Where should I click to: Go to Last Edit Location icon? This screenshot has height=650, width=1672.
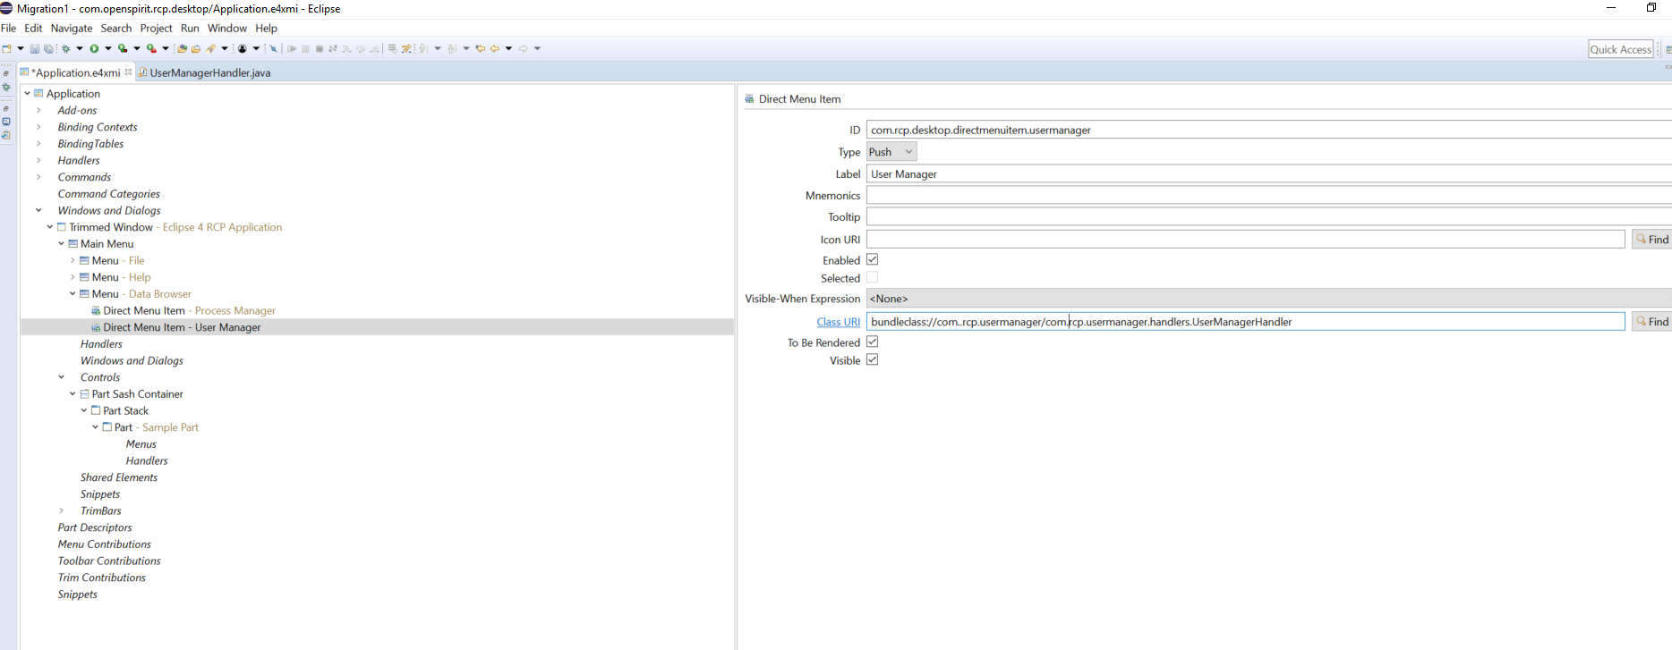pos(480,48)
